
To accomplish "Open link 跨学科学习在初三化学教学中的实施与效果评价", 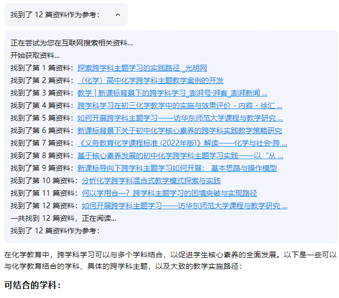I will pos(180,105).
